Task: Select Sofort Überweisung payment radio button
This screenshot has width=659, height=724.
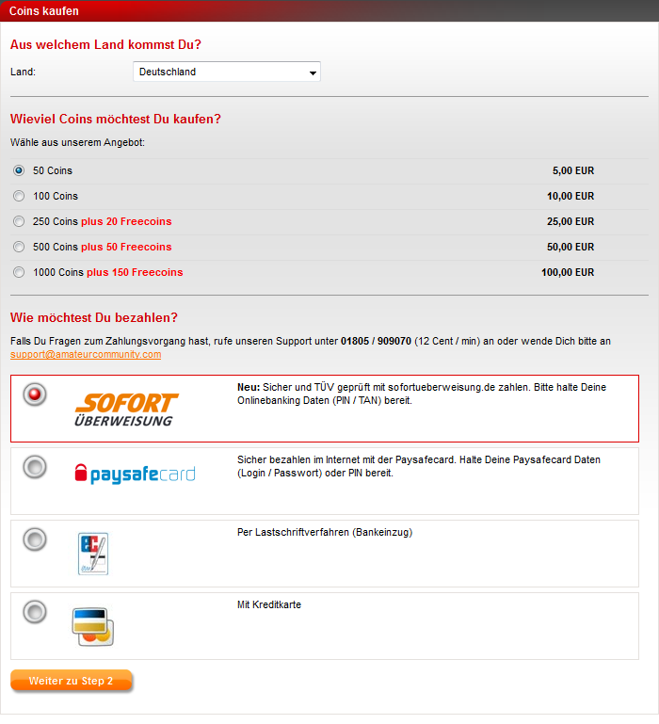Action: (35, 394)
